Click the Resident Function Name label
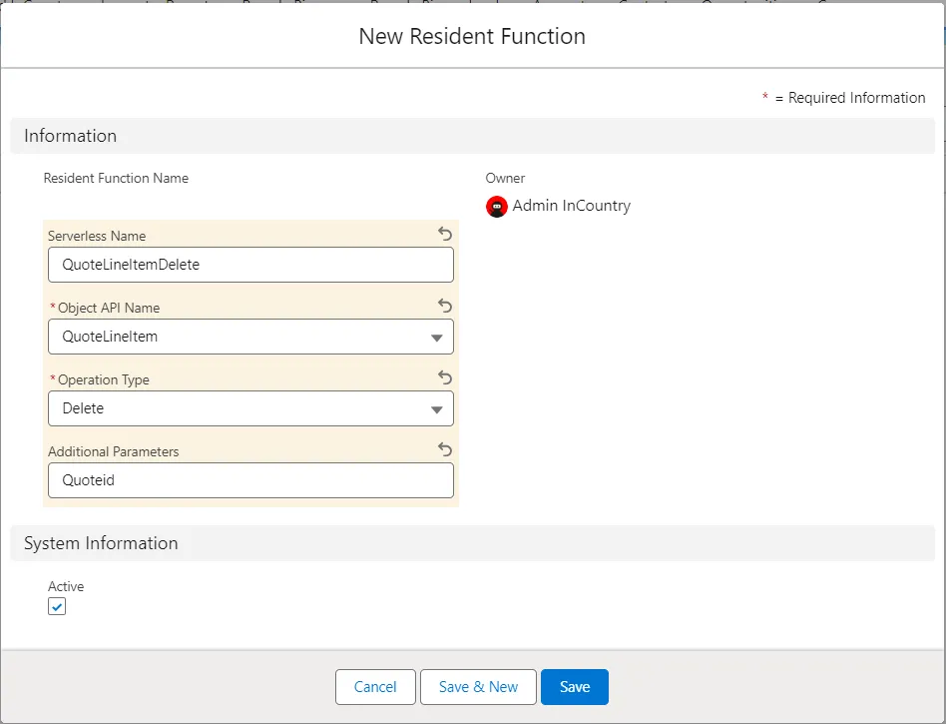This screenshot has height=724, width=946. click(x=116, y=179)
